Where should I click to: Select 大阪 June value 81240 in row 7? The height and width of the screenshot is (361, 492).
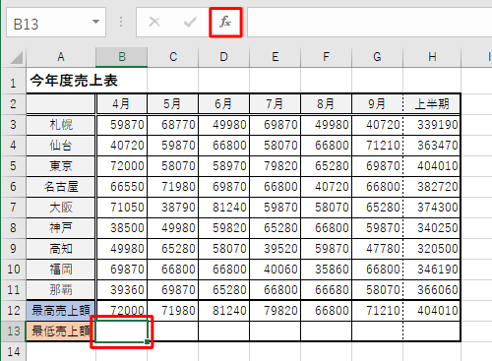[x=224, y=208]
